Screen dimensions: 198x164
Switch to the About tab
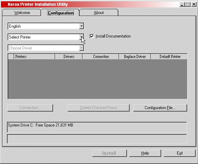(99, 13)
